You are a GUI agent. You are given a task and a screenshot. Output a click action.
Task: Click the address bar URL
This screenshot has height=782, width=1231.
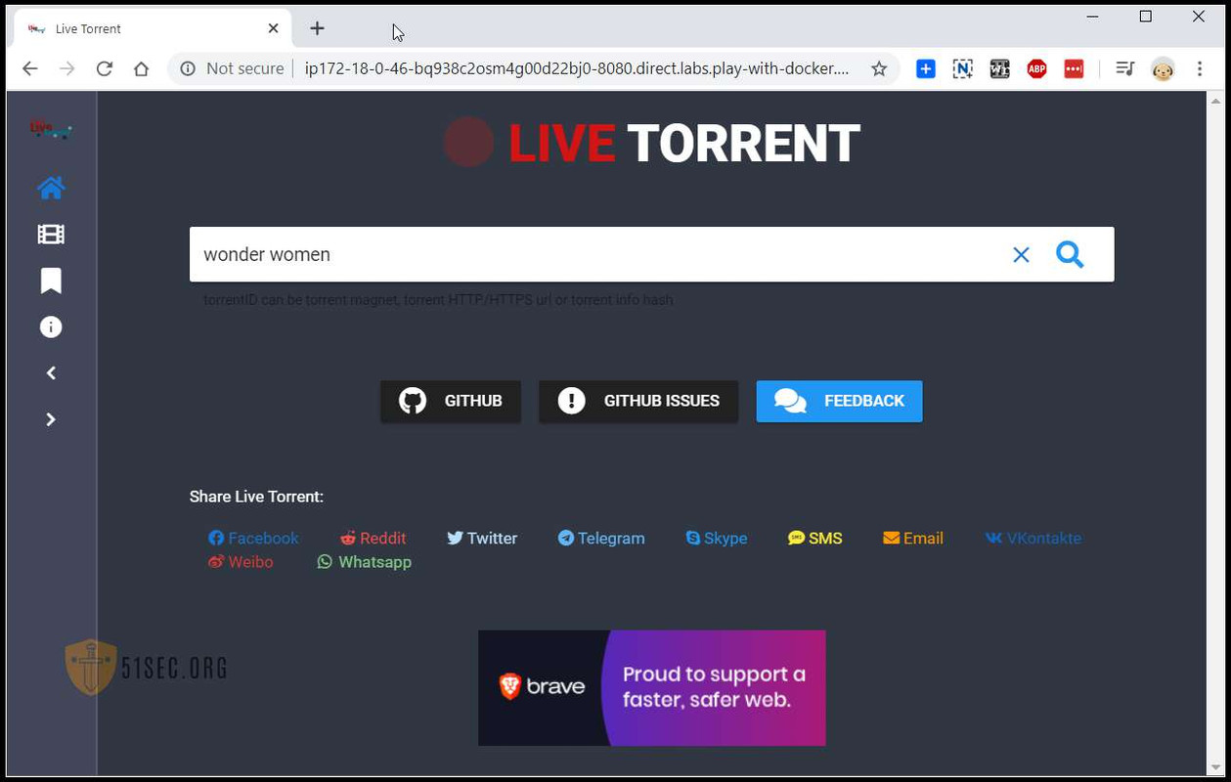point(577,68)
